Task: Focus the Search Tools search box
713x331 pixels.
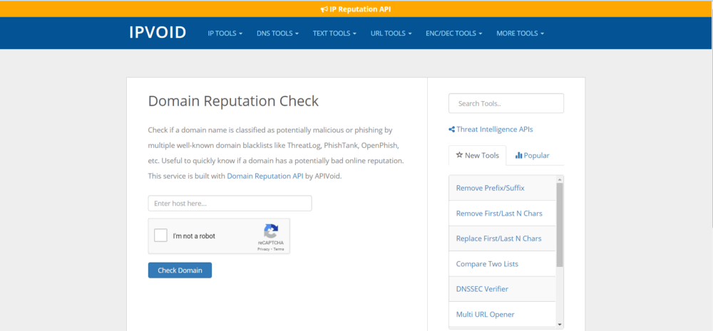Action: click(x=506, y=103)
